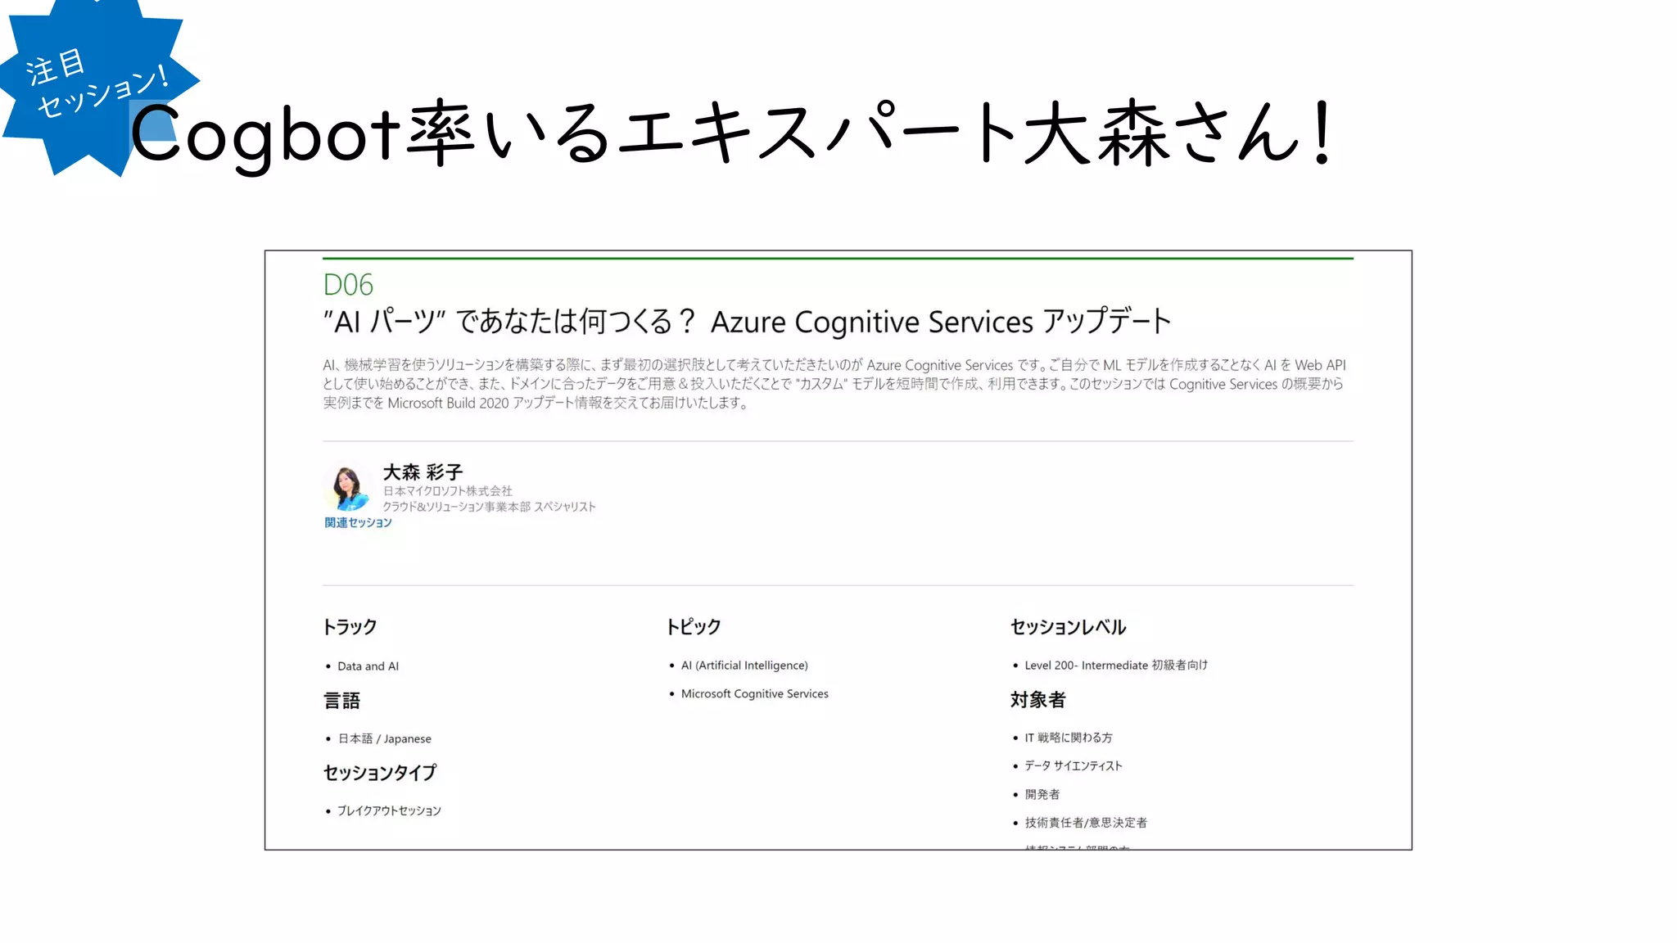Open the 関連セッション link

(x=358, y=522)
